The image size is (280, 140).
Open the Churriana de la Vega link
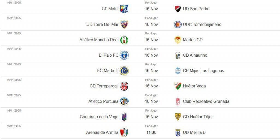pos(99,117)
